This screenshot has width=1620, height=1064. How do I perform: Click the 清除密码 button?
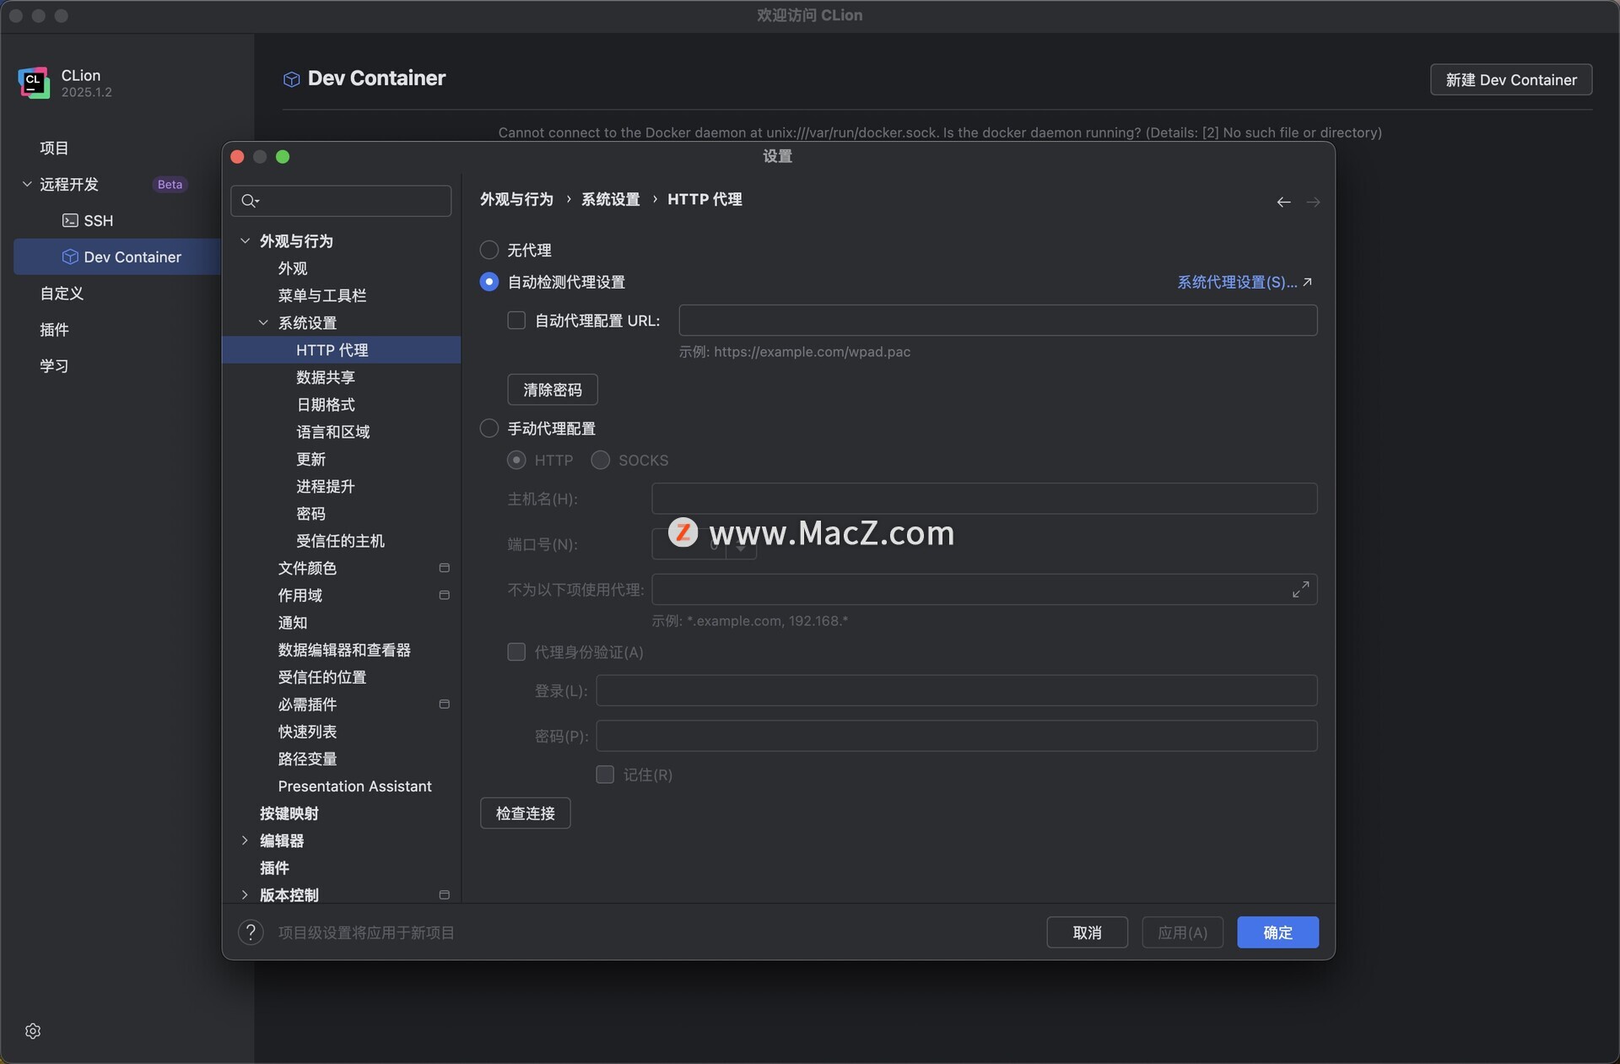[x=553, y=390]
